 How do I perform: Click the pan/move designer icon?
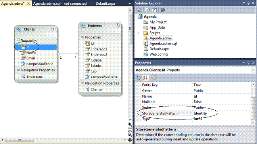pyautogui.click(x=130, y=140)
